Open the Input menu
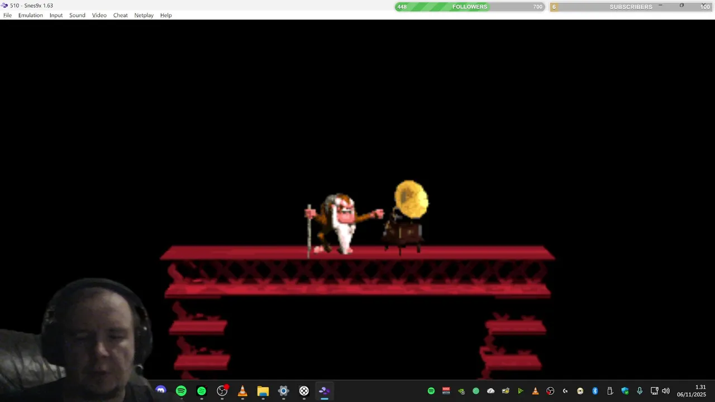This screenshot has width=715, height=402. point(56,15)
